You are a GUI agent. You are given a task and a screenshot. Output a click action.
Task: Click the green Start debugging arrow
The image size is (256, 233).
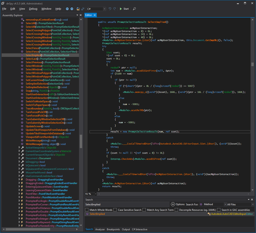[121, 9]
